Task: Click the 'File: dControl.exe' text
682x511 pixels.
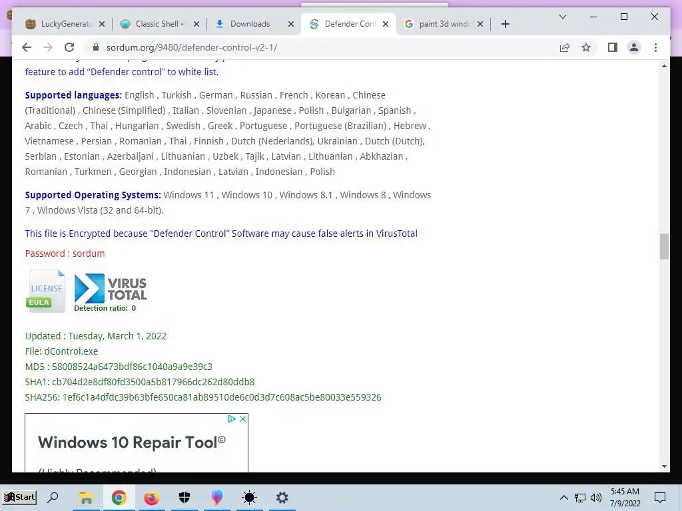Action: pyautogui.click(x=61, y=351)
